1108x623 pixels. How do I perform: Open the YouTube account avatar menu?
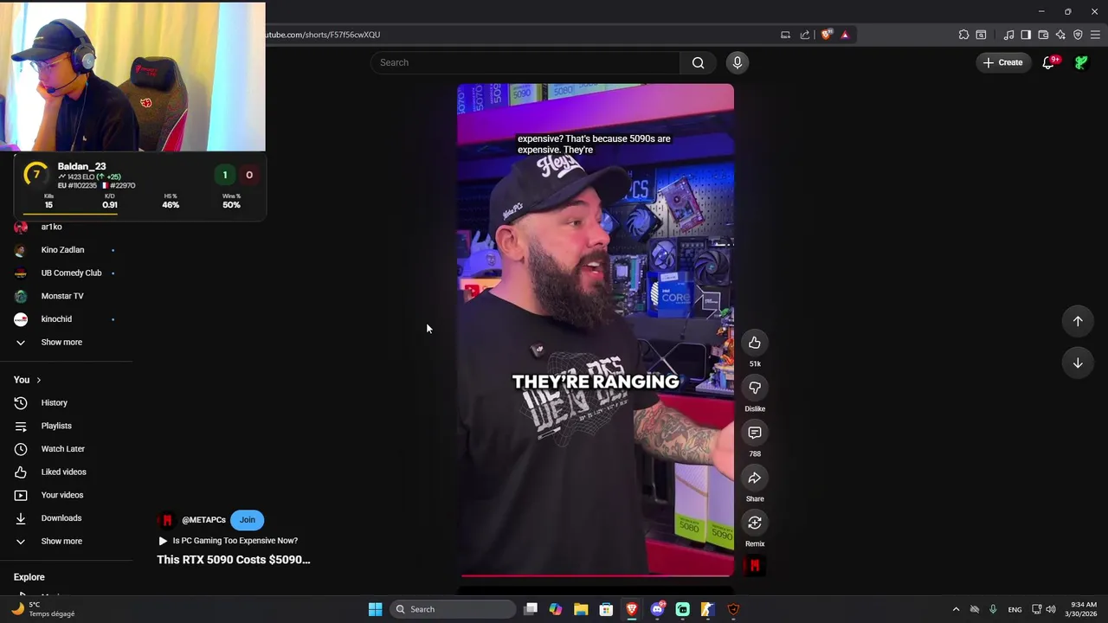coord(1081,62)
